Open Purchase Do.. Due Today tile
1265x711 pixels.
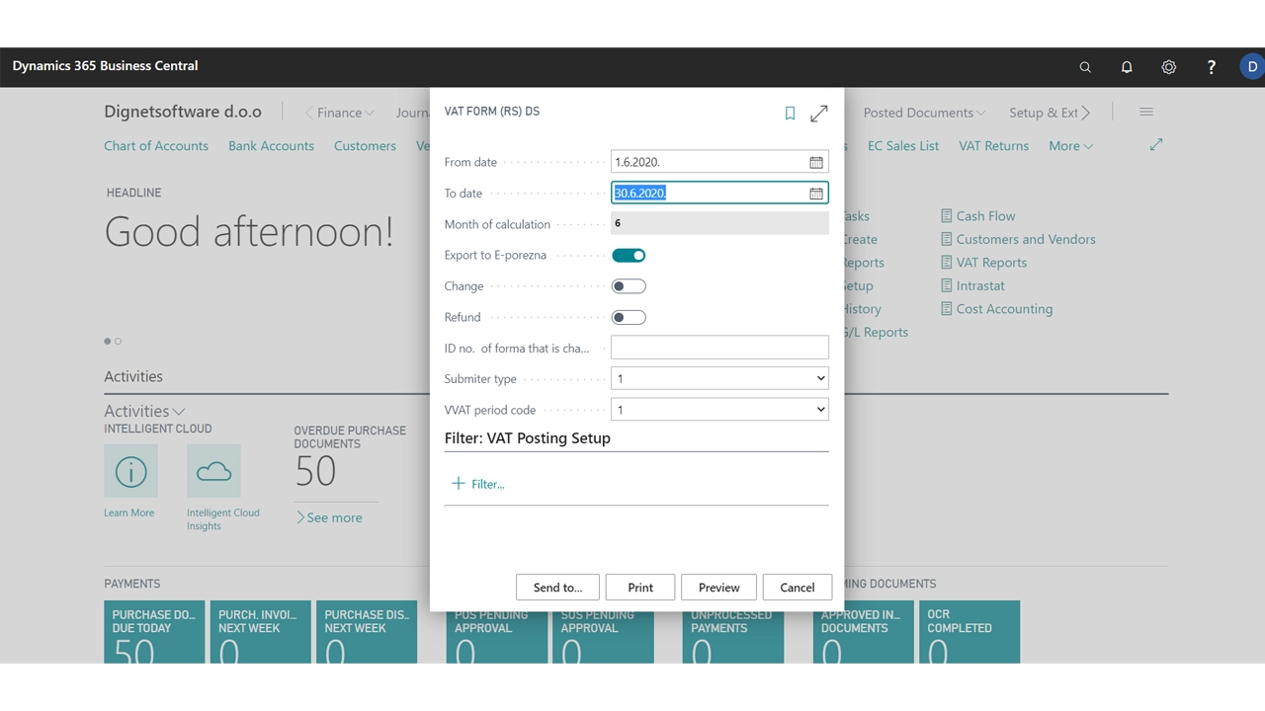tap(154, 632)
